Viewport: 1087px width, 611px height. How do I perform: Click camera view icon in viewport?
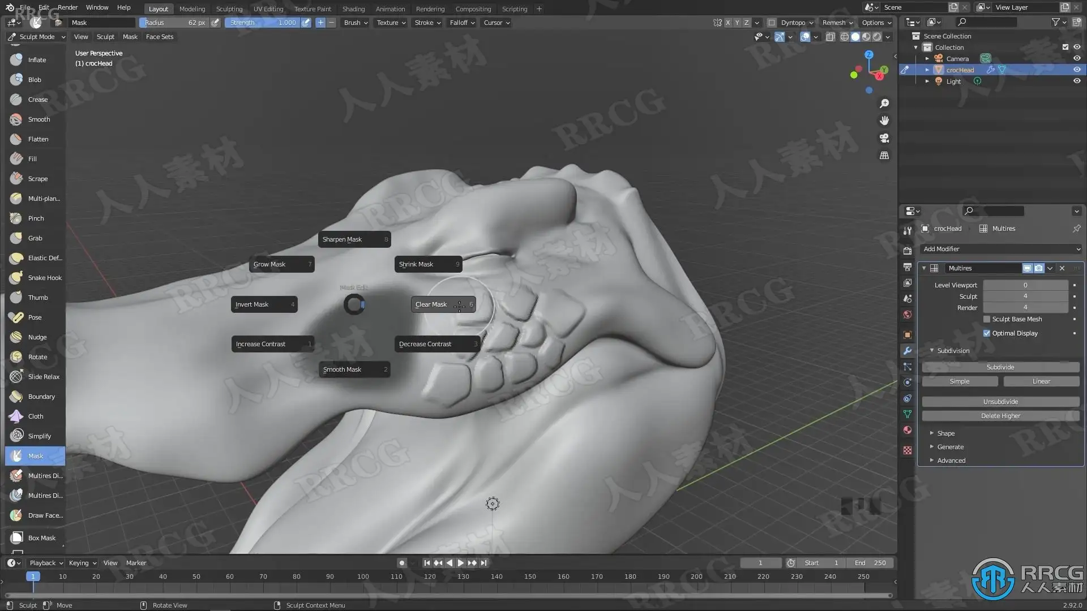pyautogui.click(x=884, y=138)
